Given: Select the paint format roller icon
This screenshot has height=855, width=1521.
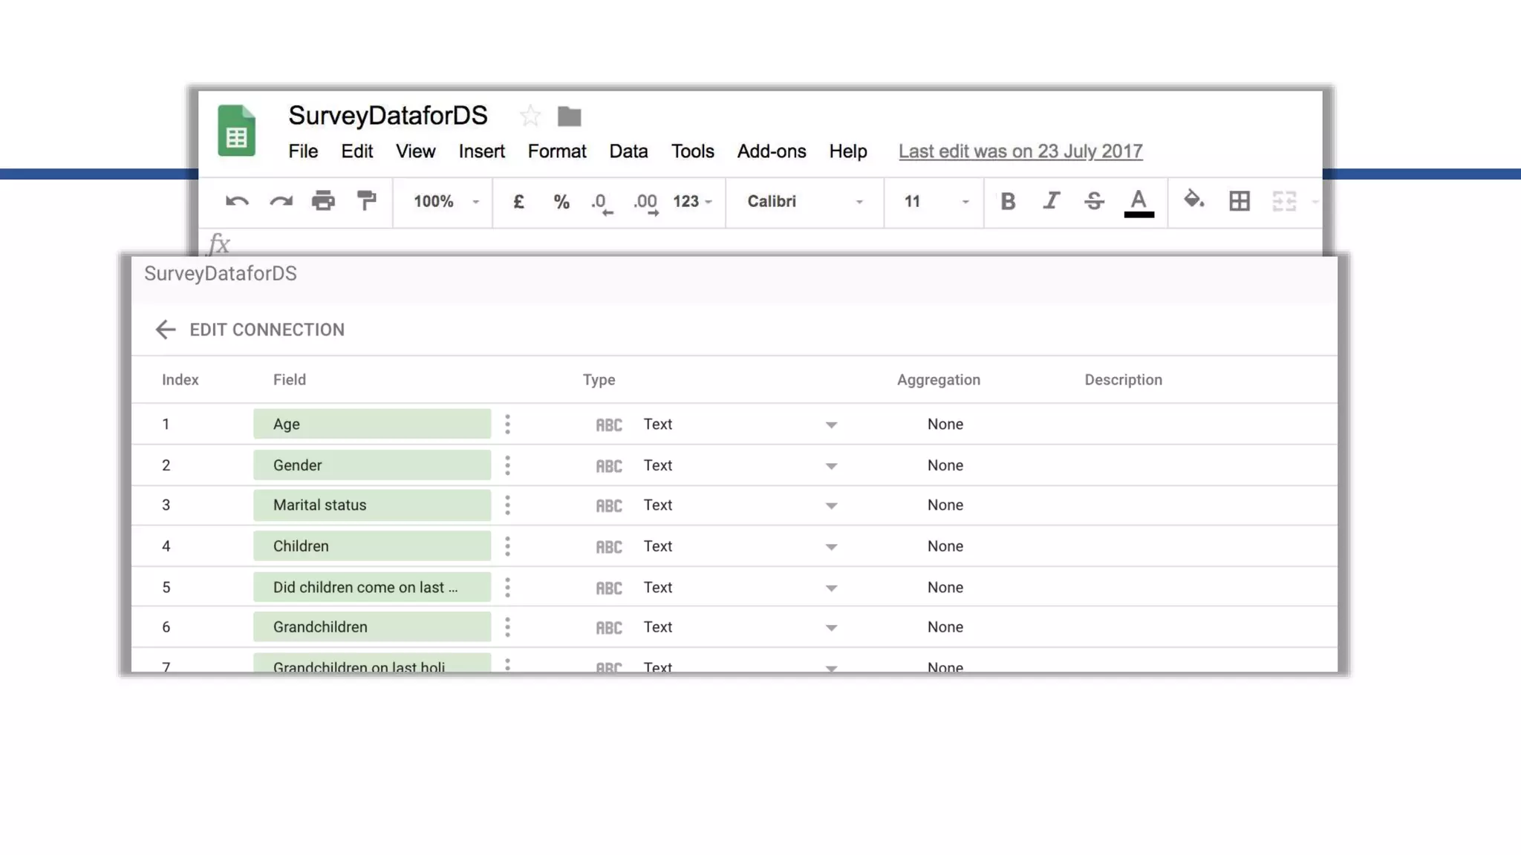Looking at the screenshot, I should coord(366,201).
